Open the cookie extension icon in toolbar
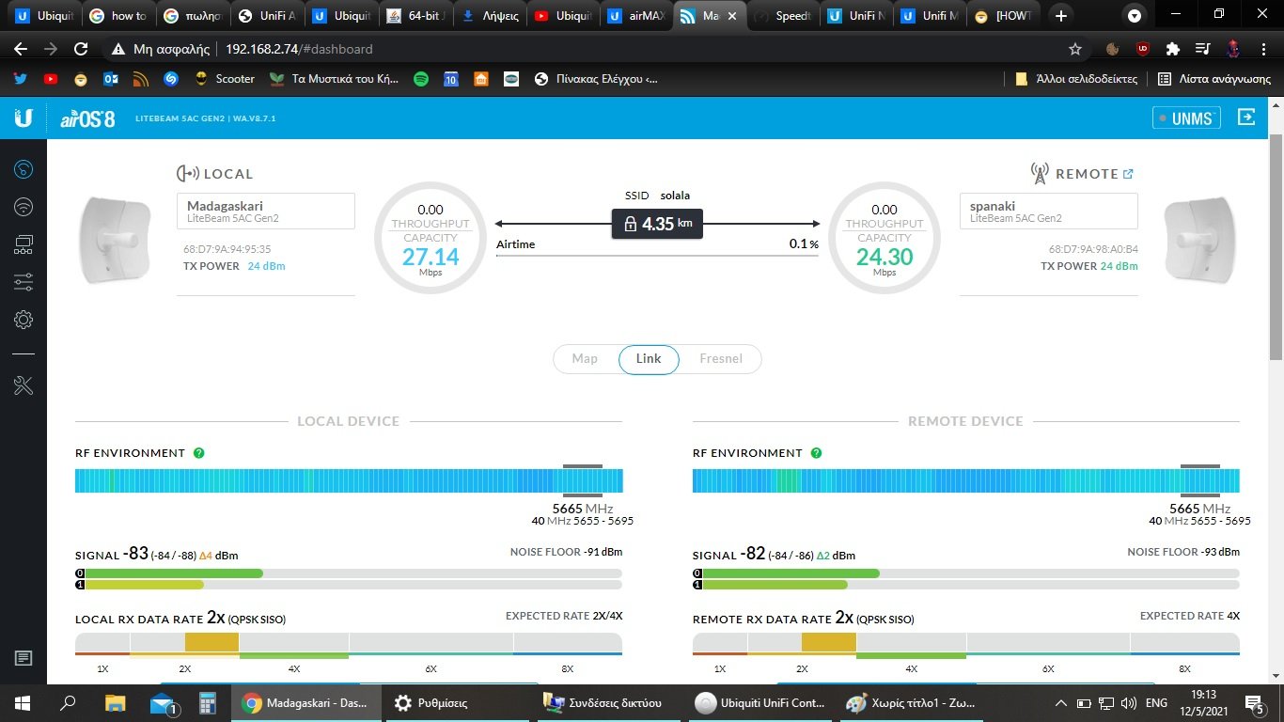The image size is (1284, 722). tap(1113, 49)
